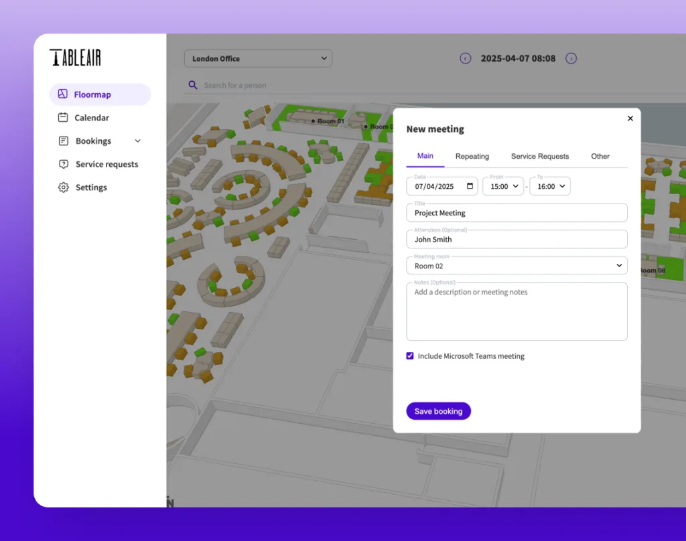Open the London Office location dropdown

coord(258,58)
